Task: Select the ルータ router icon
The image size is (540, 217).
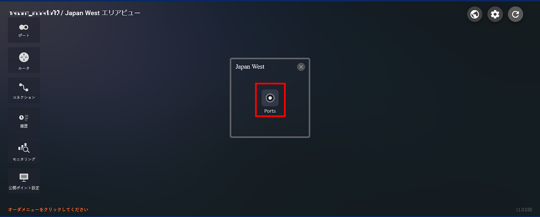Action: [24, 57]
